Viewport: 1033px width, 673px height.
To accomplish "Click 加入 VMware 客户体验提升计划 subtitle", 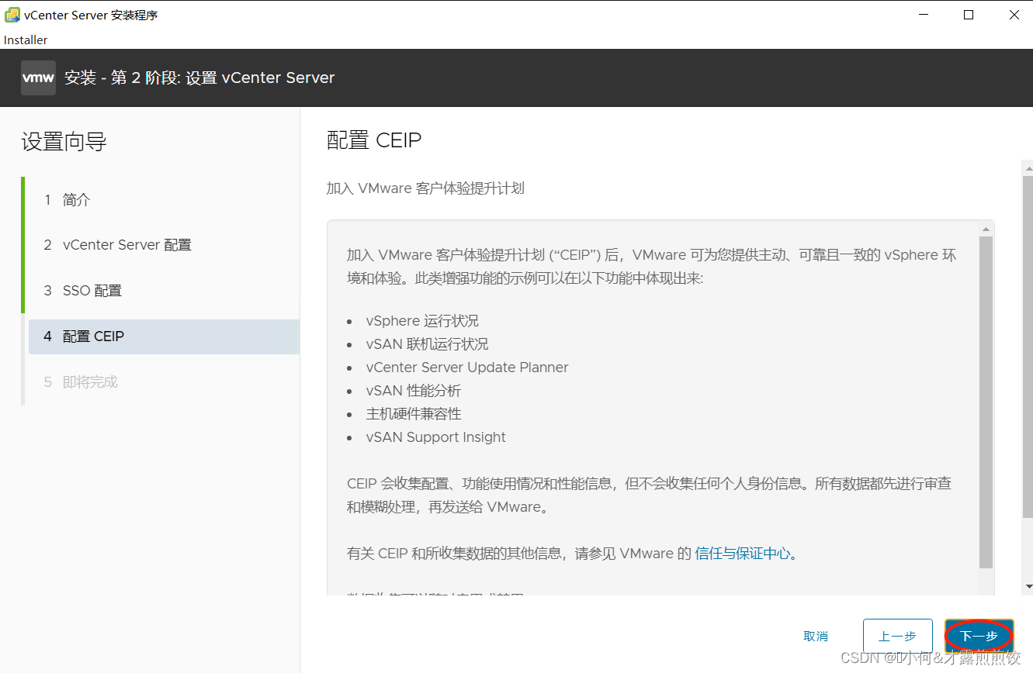I will [425, 188].
